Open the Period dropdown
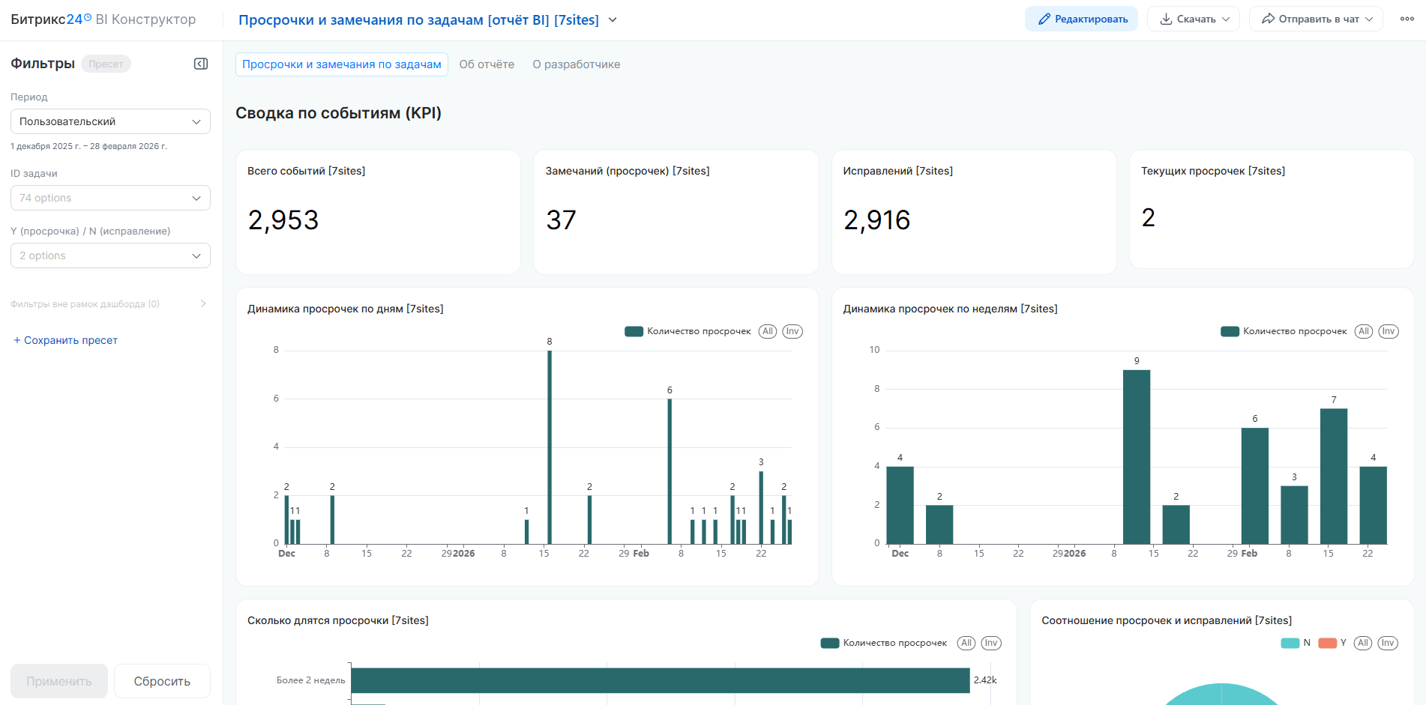Image resolution: width=1426 pixels, height=705 pixels. 110,121
